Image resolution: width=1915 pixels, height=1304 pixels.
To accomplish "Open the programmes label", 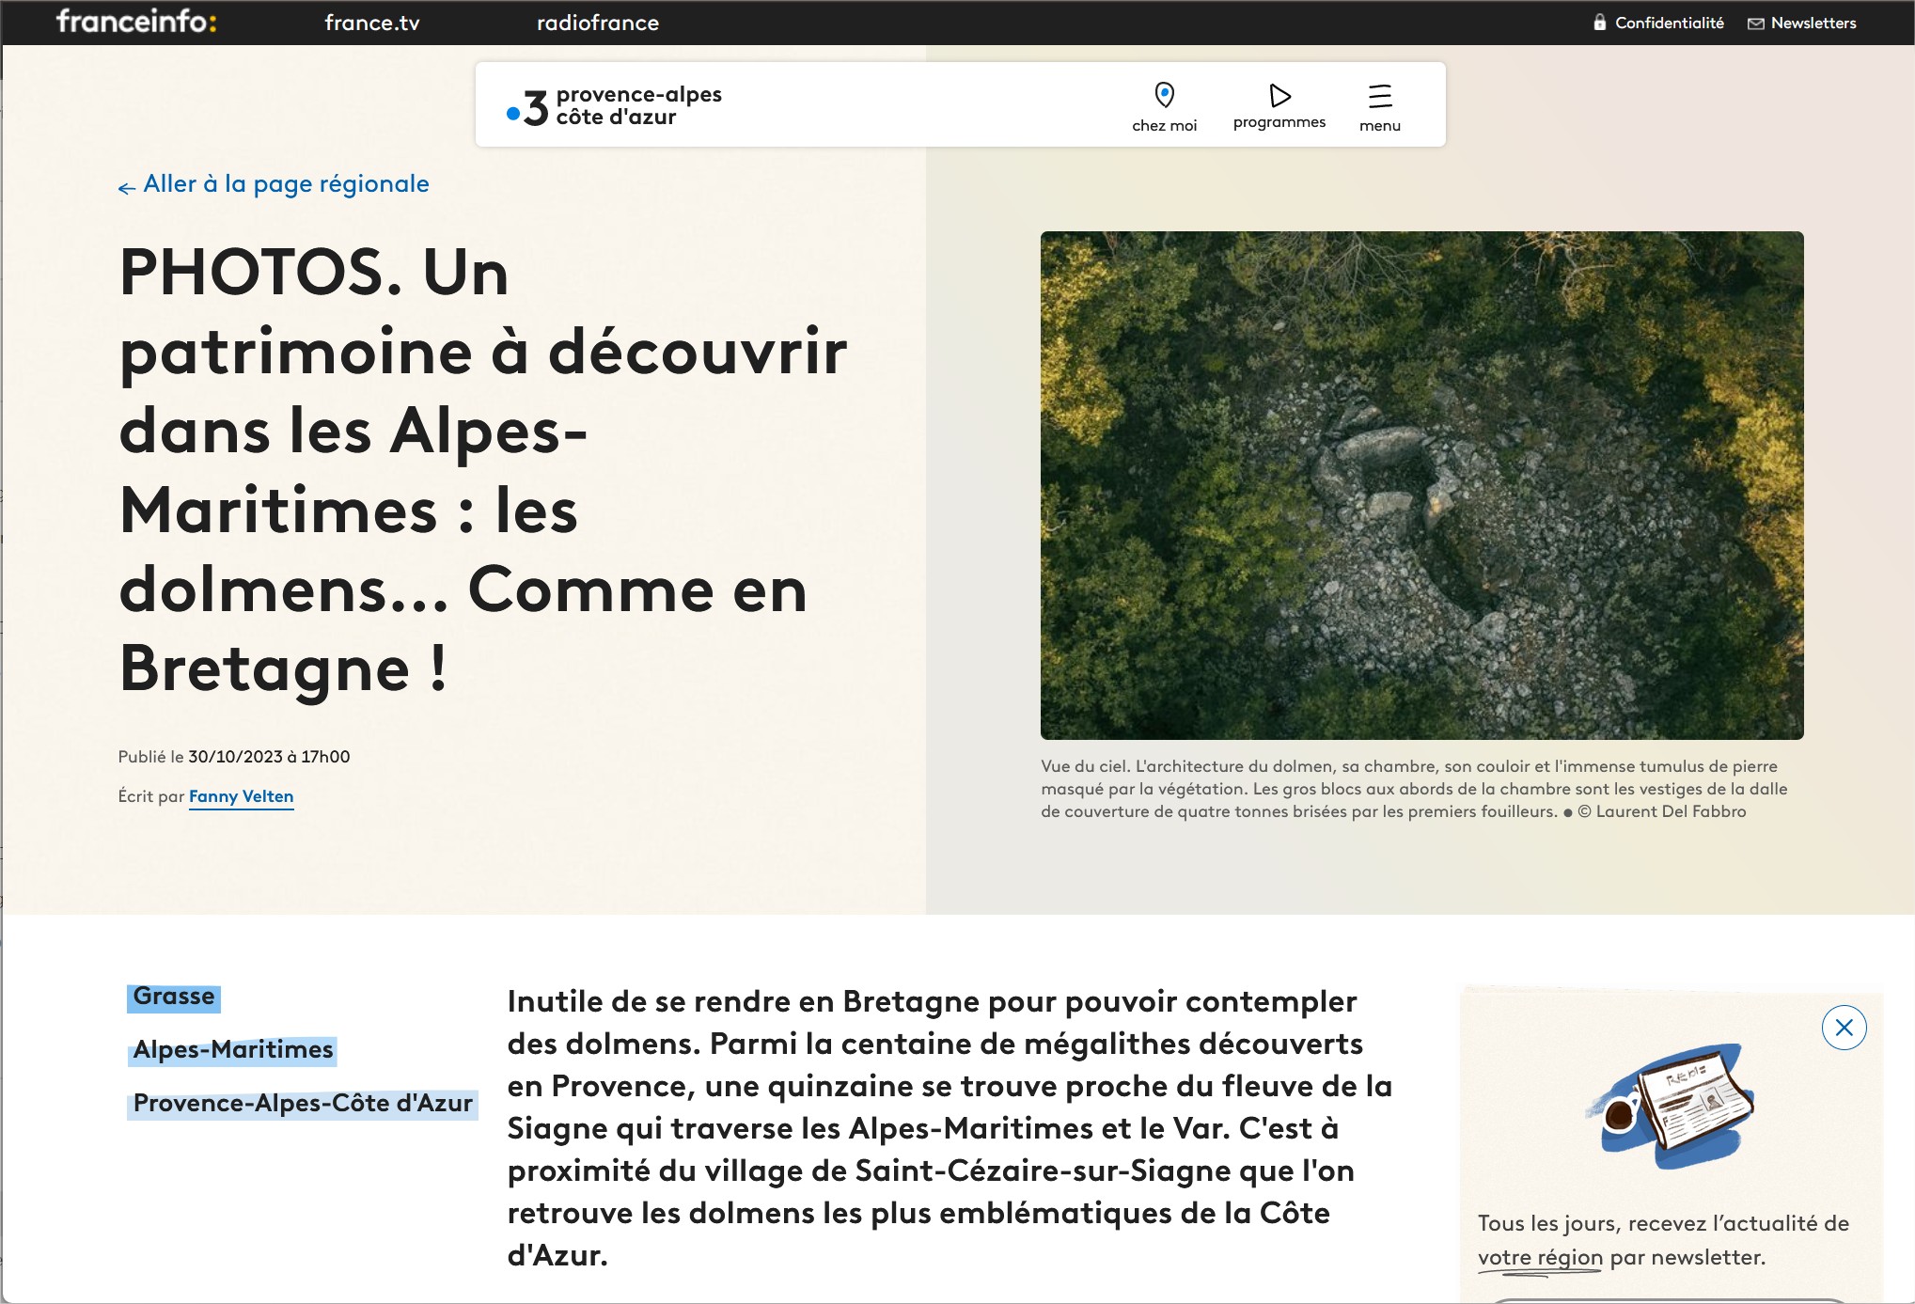I will click(x=1279, y=122).
